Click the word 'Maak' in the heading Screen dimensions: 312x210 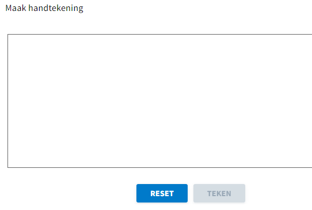16,8
